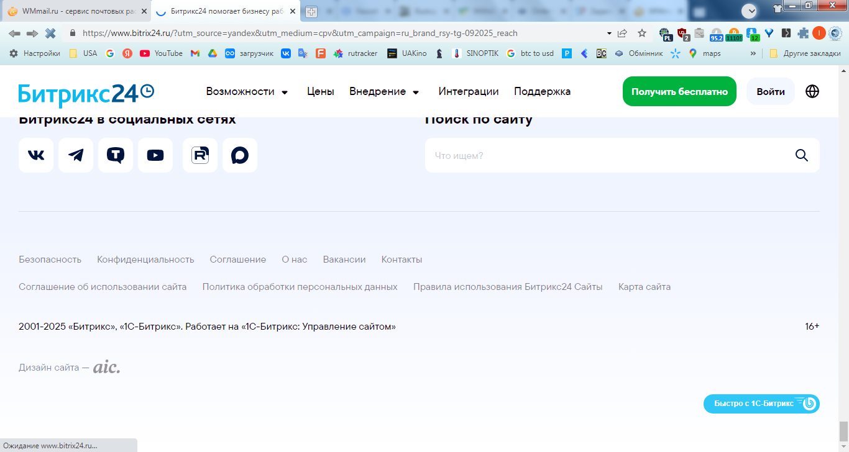The width and height of the screenshot is (849, 452).
Task: Open the globe PL proxy extension icon
Action: pyautogui.click(x=666, y=34)
